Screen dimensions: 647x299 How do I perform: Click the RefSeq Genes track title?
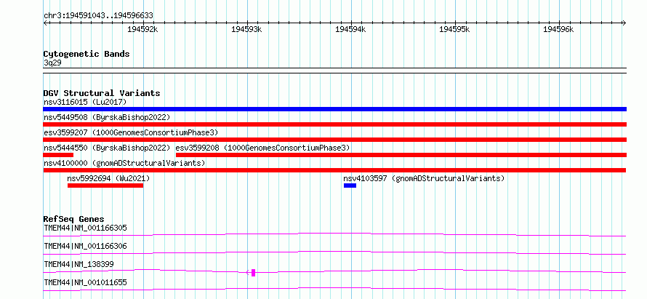[74, 219]
